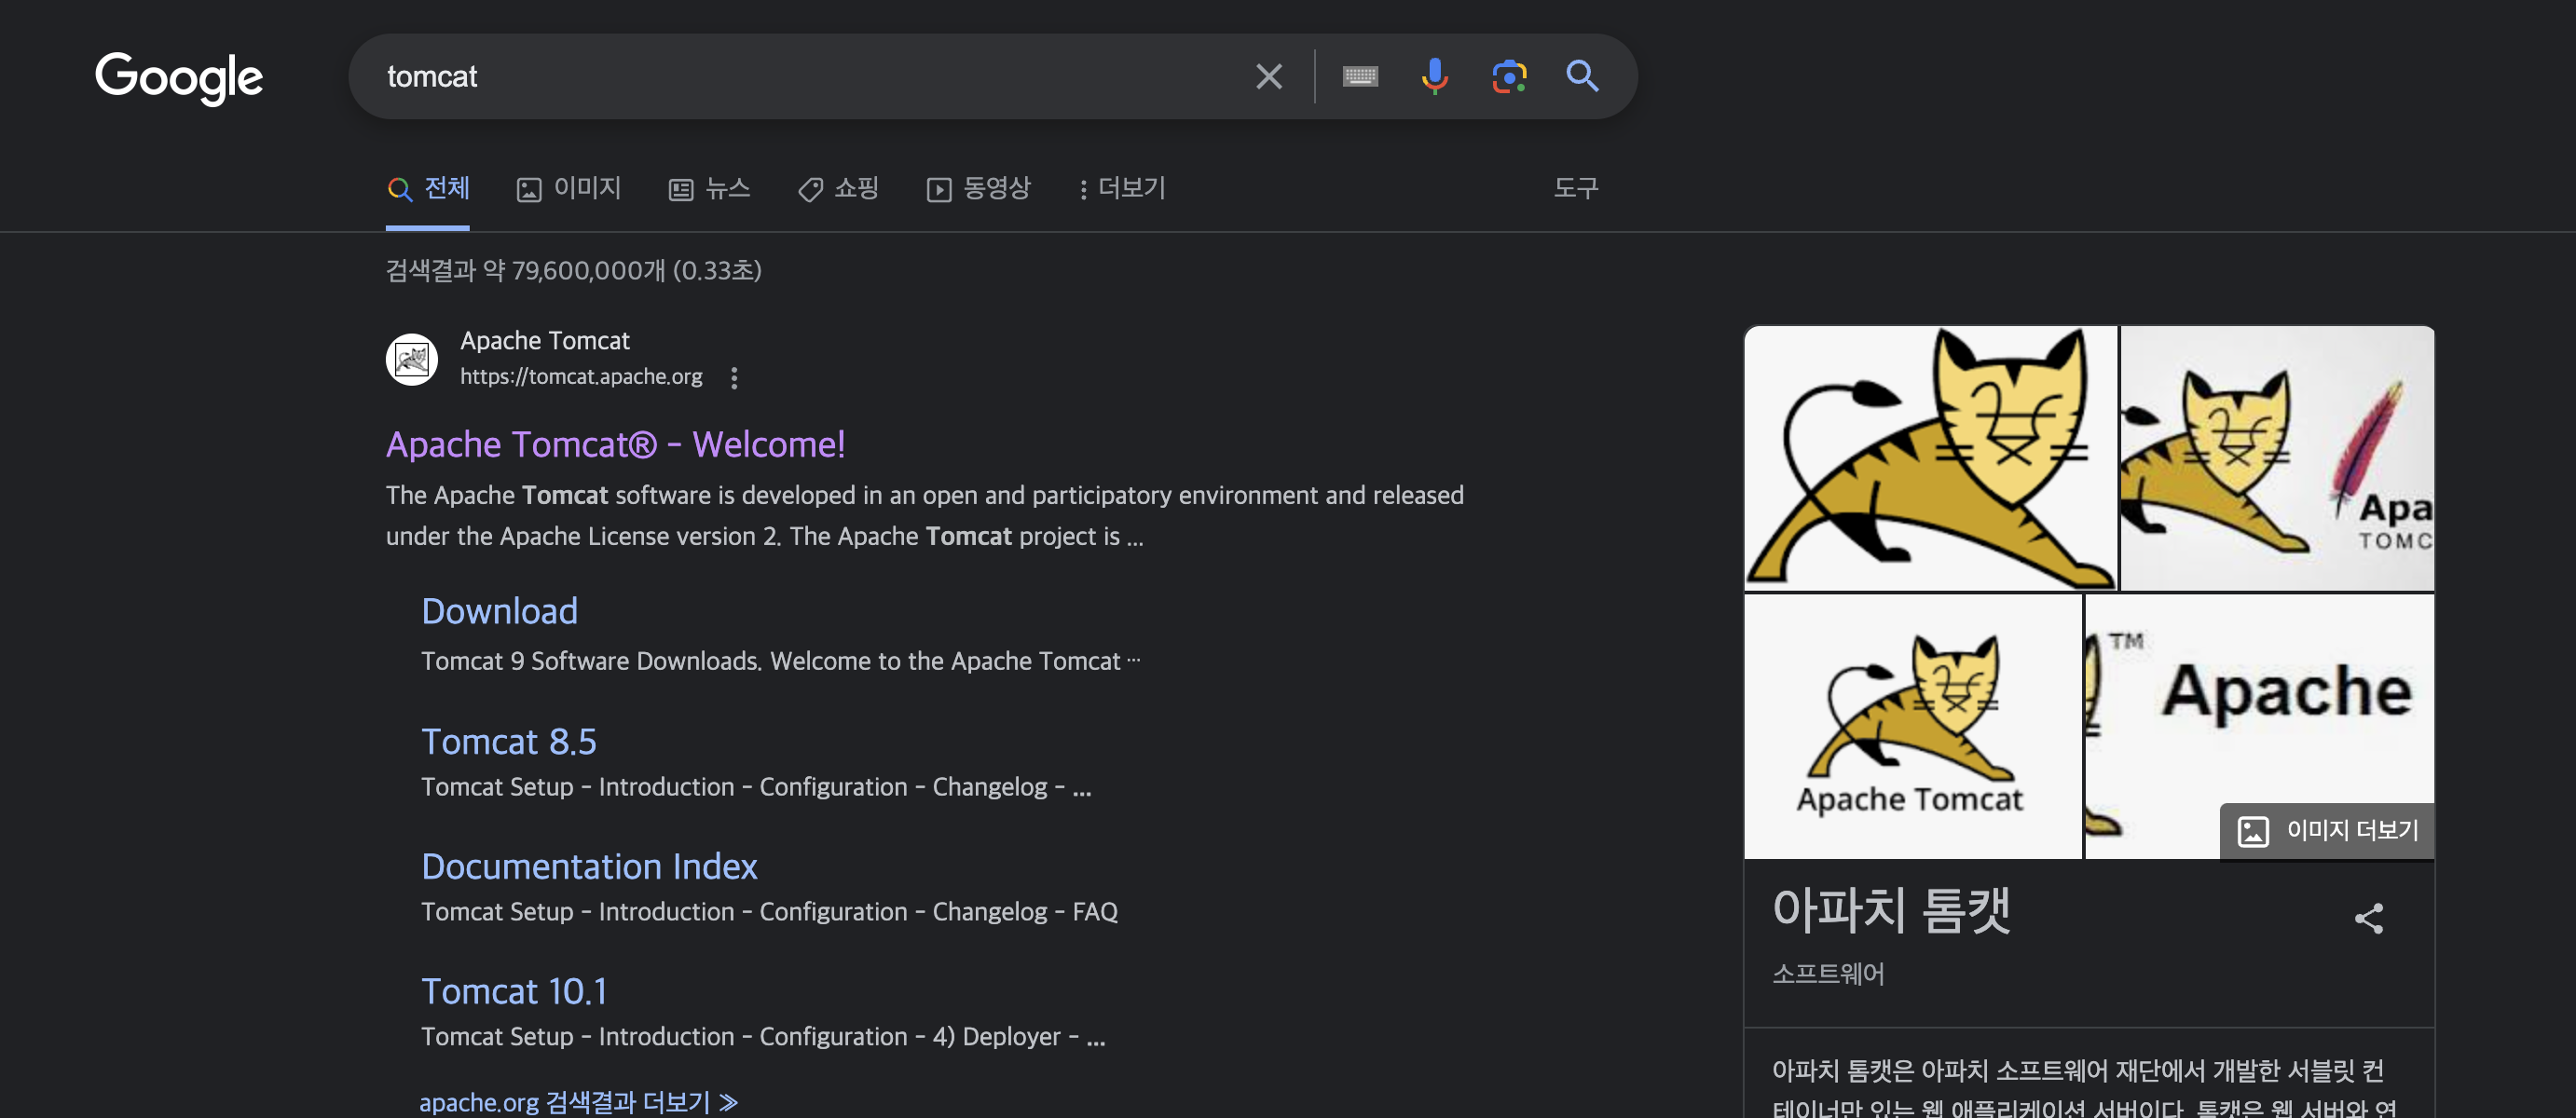Image resolution: width=2576 pixels, height=1118 pixels.
Task: Clear the search query with the X icon
Action: (x=1268, y=77)
